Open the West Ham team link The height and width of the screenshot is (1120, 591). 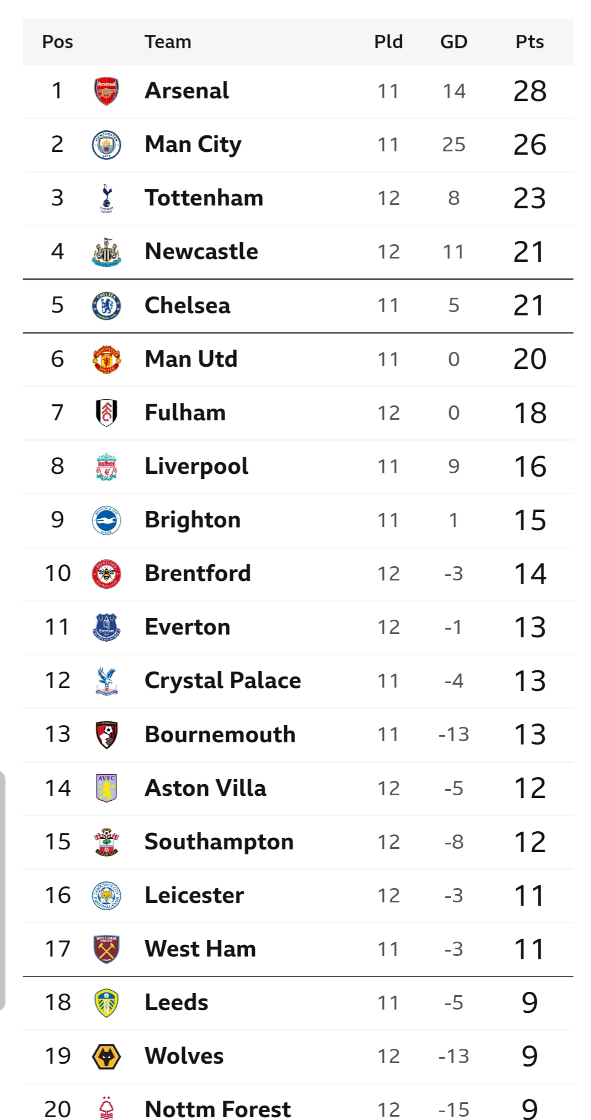200,949
